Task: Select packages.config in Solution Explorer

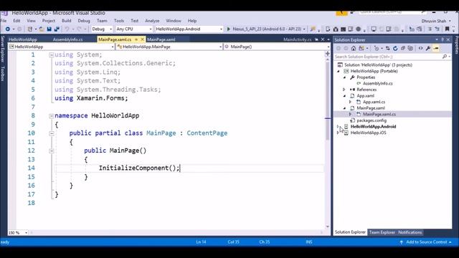Action: pos(372,120)
